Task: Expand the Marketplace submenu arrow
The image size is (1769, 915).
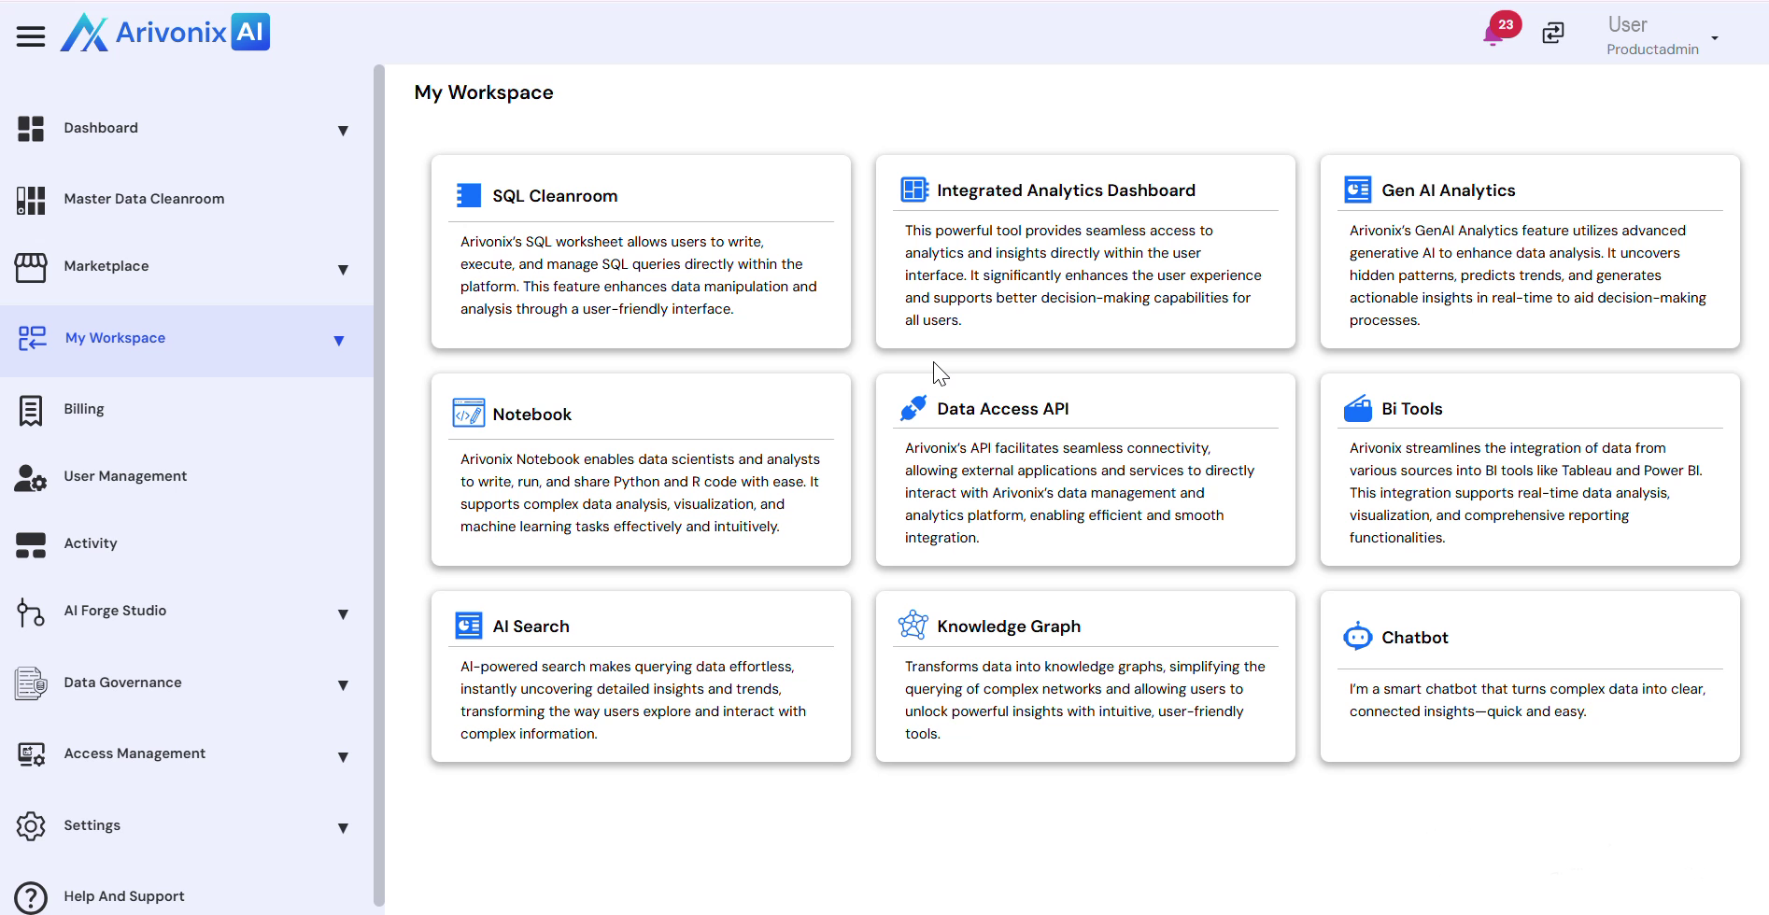Action: click(343, 270)
